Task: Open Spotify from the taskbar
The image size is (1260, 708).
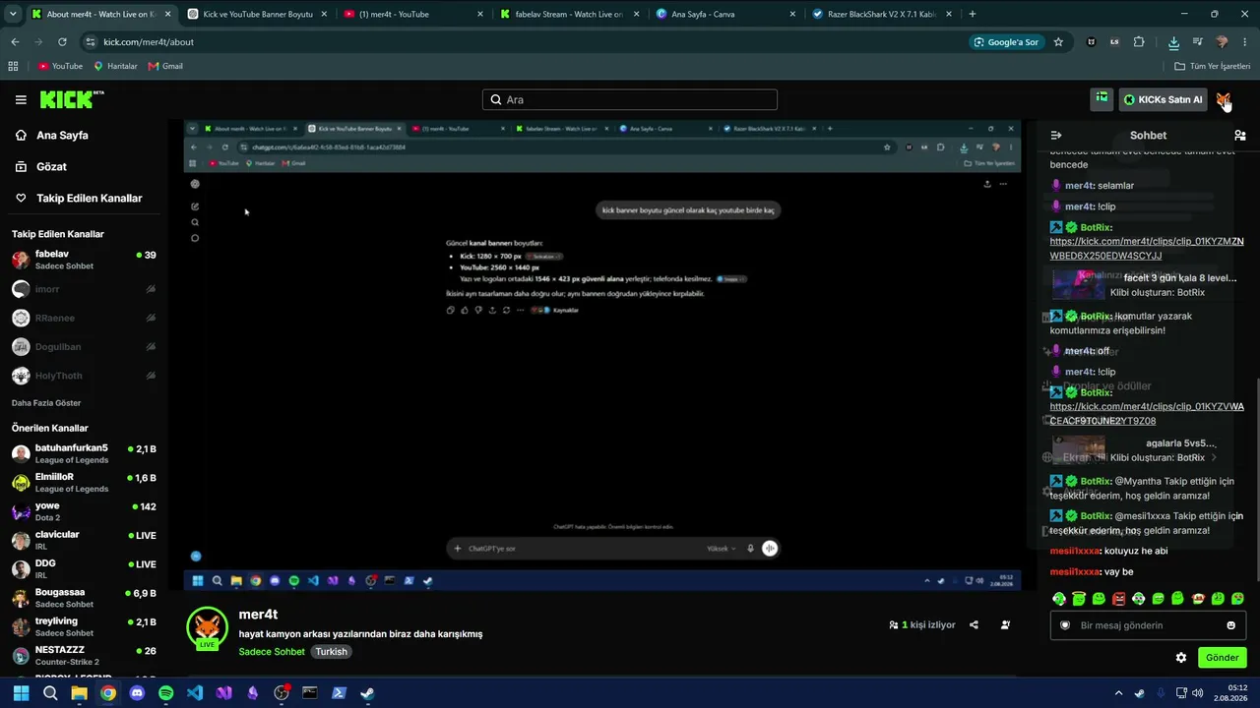Action: (x=165, y=693)
